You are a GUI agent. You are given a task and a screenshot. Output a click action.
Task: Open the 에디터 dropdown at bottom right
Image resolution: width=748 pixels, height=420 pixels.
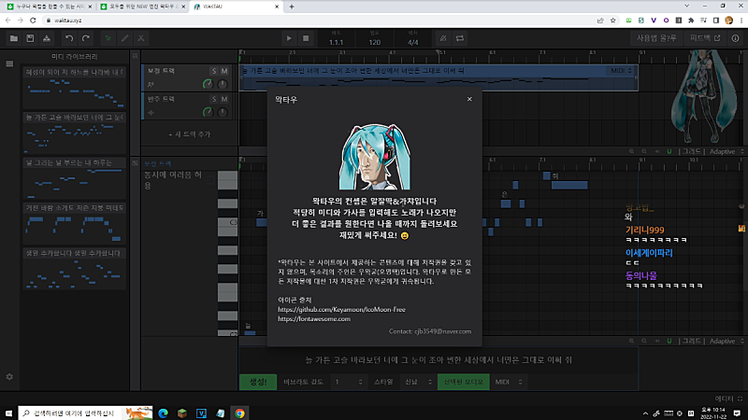click(x=728, y=399)
